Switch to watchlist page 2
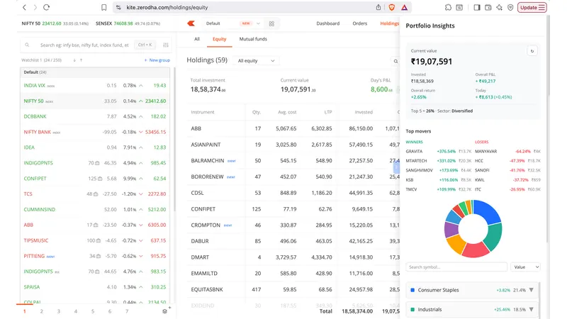Viewport: 567px width, 319px height. (x=42, y=311)
